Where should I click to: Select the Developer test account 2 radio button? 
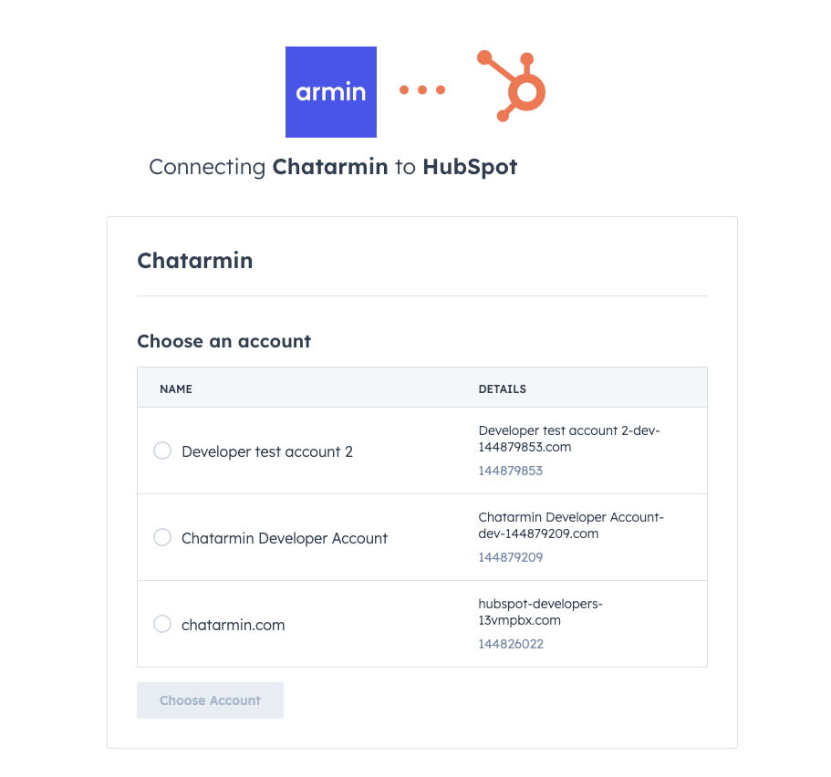(x=162, y=451)
